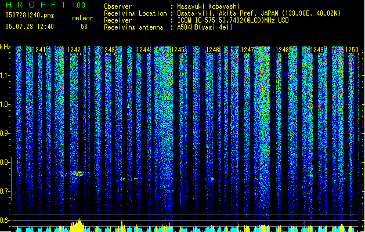Click the 0.6 kHz axis label
This screenshot has height=232, width=365.
(x=5, y=220)
